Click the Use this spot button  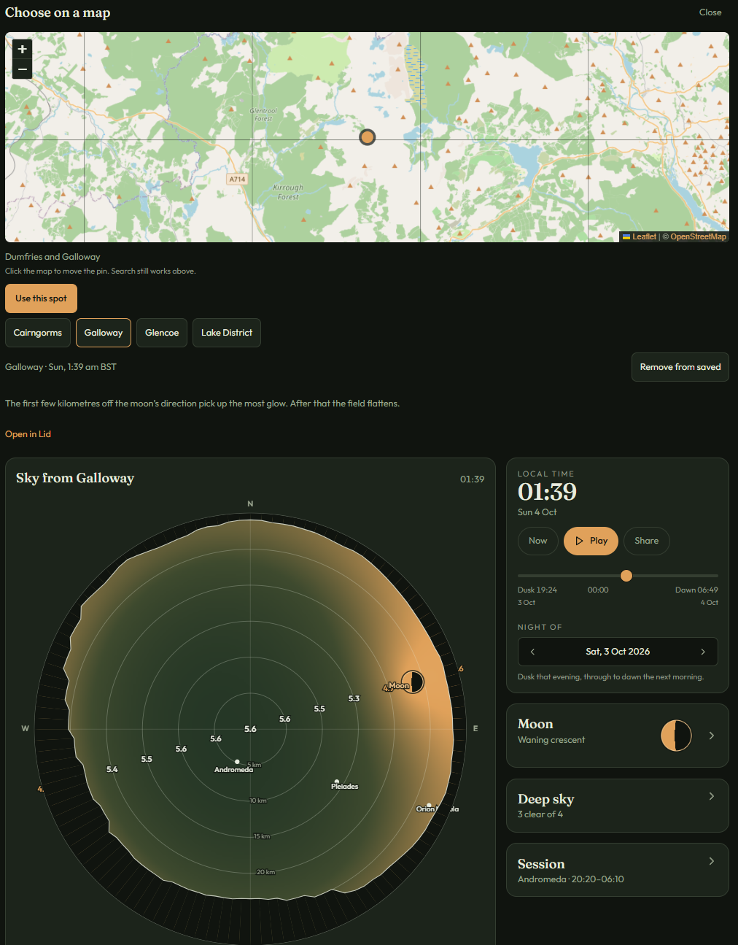coord(41,298)
